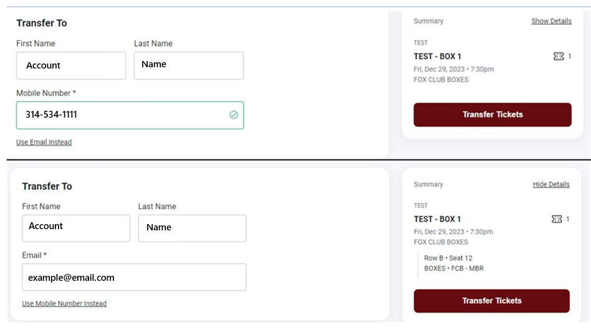The width and height of the screenshot is (591, 335).
Task: Focus the bottom Last Name field
Action: tap(192, 228)
